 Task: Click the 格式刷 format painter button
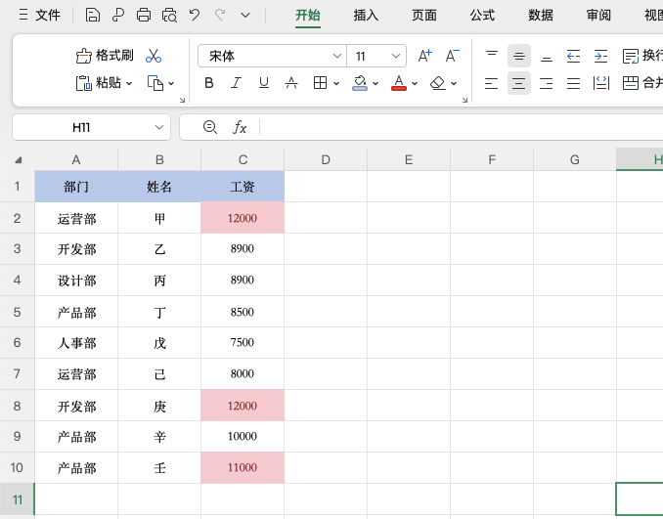(105, 56)
